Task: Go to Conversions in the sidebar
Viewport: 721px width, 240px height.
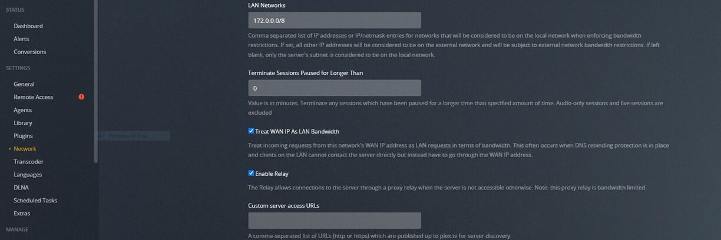Action: pyautogui.click(x=29, y=52)
